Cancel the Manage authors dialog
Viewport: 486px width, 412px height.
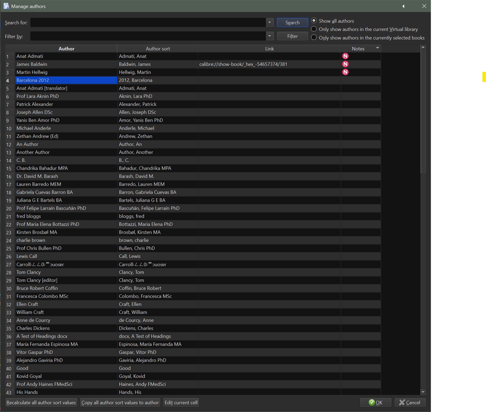click(410, 402)
